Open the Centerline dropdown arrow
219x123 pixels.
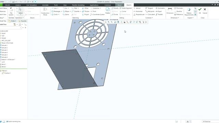(x=100, y=8)
